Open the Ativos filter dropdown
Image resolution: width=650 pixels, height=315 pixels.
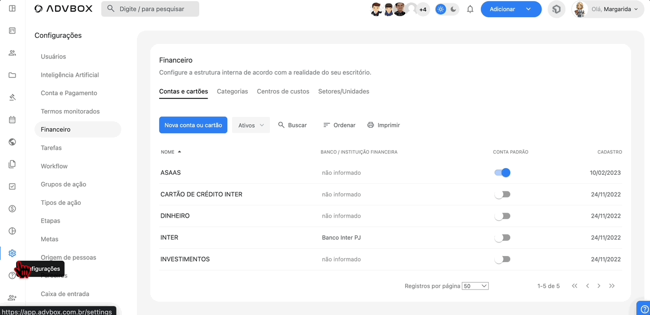pyautogui.click(x=251, y=125)
